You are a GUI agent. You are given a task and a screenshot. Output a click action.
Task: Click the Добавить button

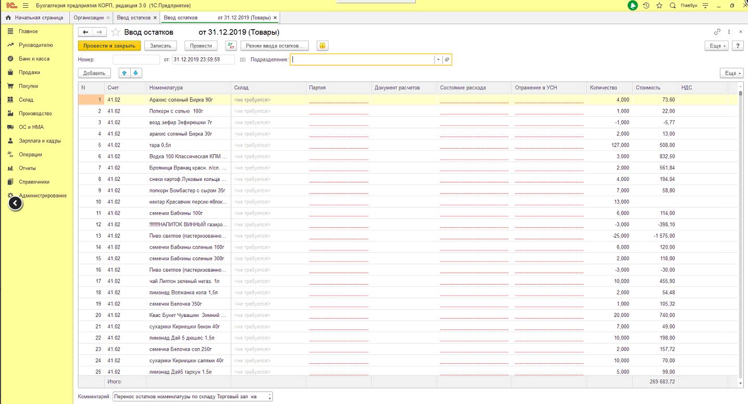coord(94,73)
